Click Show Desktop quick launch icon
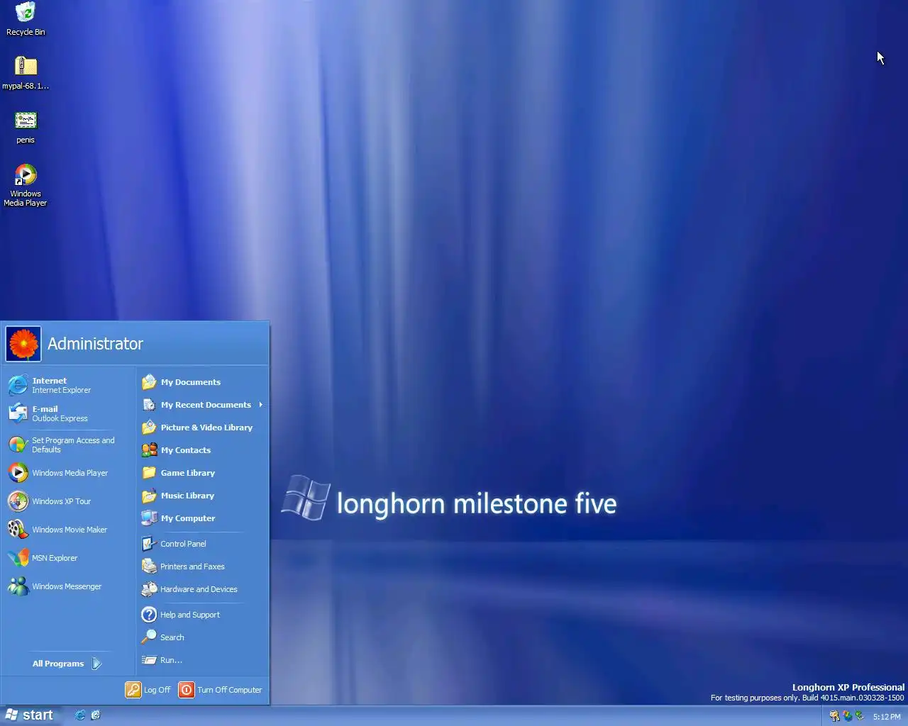 [x=96, y=715]
